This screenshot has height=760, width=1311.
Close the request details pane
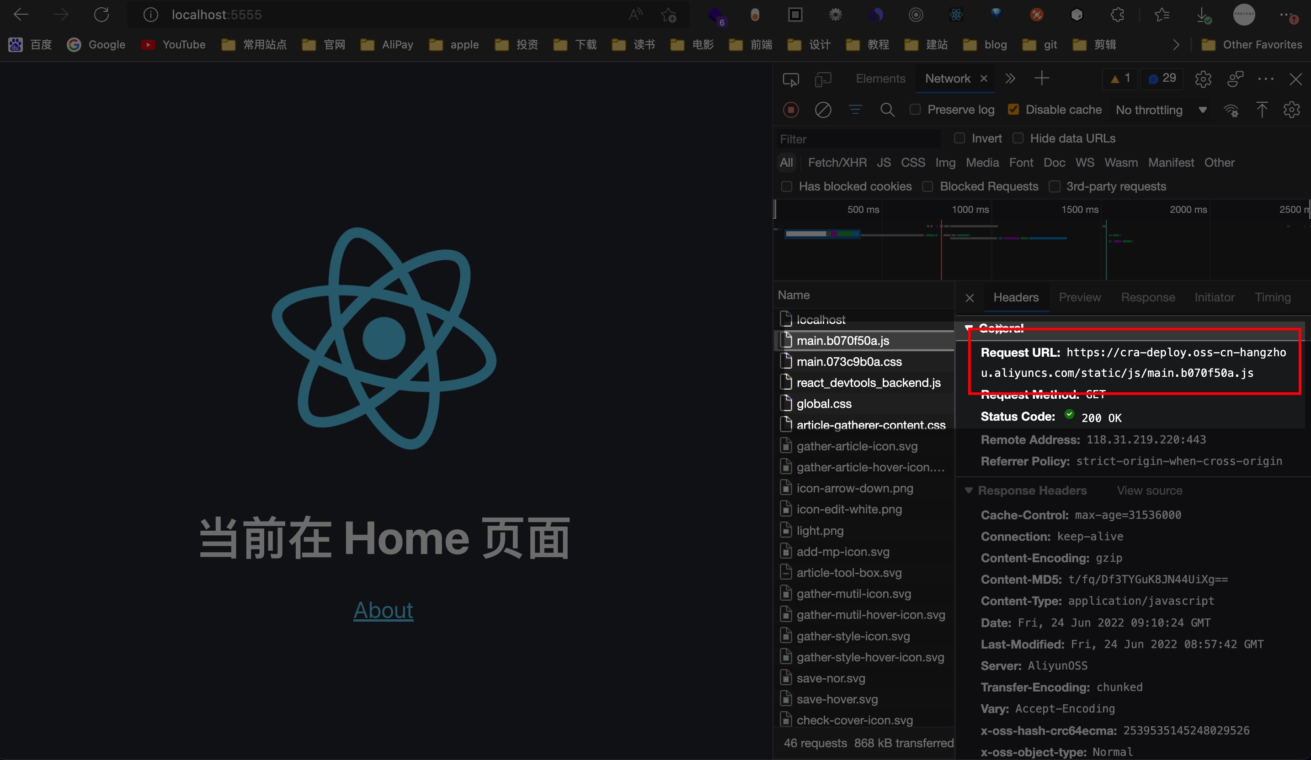970,298
